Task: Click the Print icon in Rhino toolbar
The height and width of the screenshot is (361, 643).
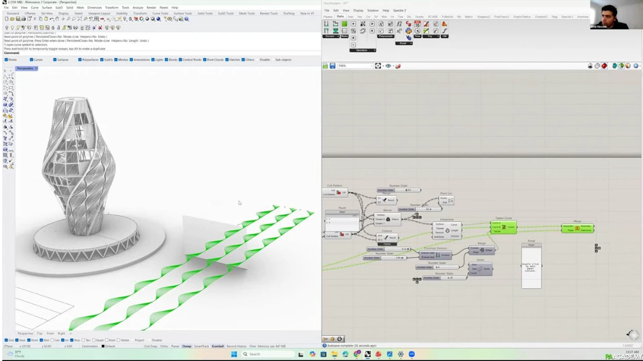Action: 24,19
